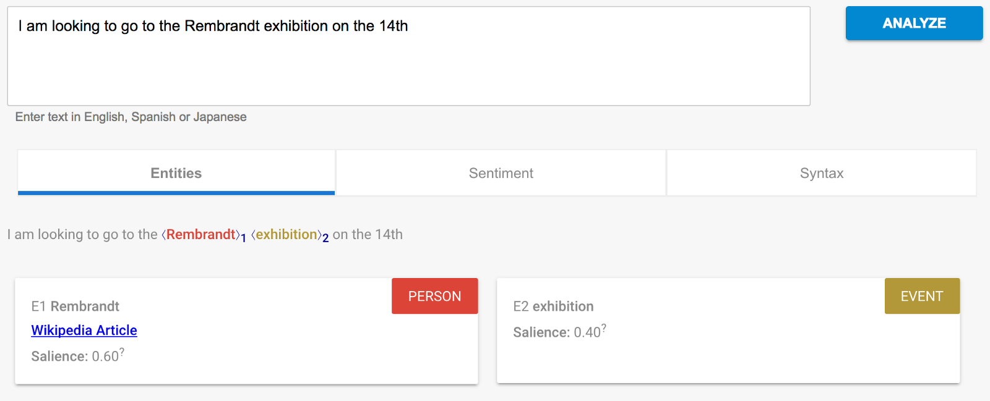Click the subscript 1 after Rembrandt
The width and height of the screenshot is (990, 401).
click(244, 238)
